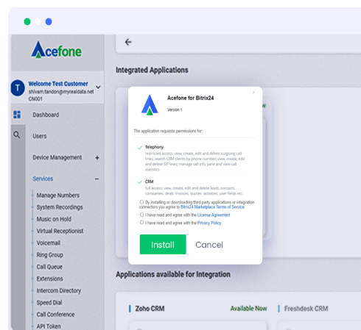The width and height of the screenshot is (361, 330).
Task: Go to Extensions
Action: (x=49, y=279)
